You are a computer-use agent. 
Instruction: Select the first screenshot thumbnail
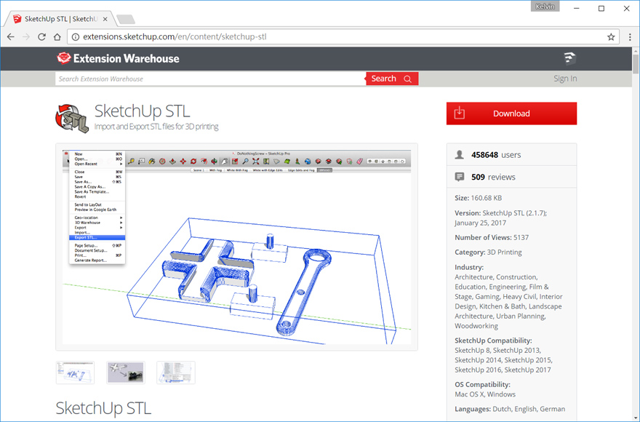[75, 373]
